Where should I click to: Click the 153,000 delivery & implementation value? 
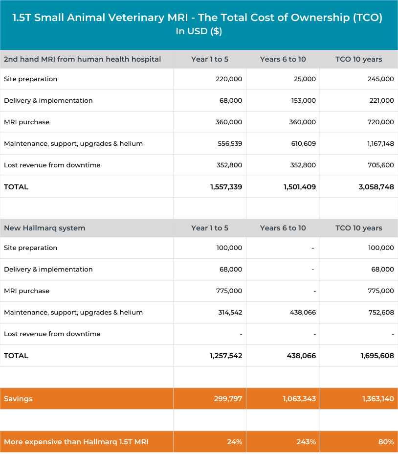click(304, 101)
